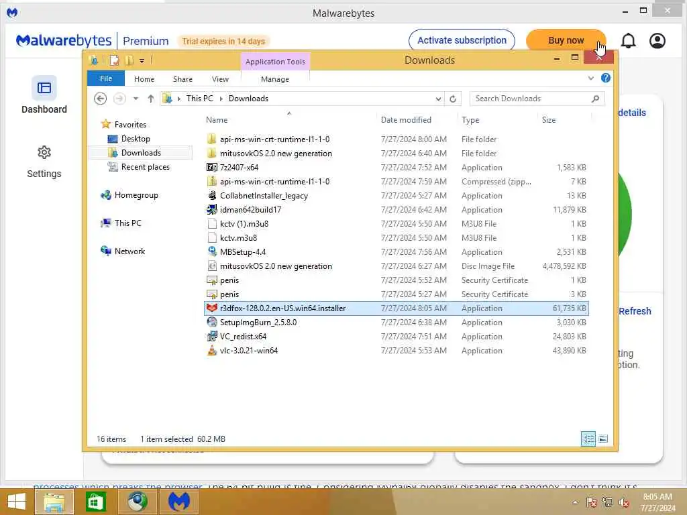Expand This PC breadcrumb arrow
The width and height of the screenshot is (687, 515).
coord(221,99)
